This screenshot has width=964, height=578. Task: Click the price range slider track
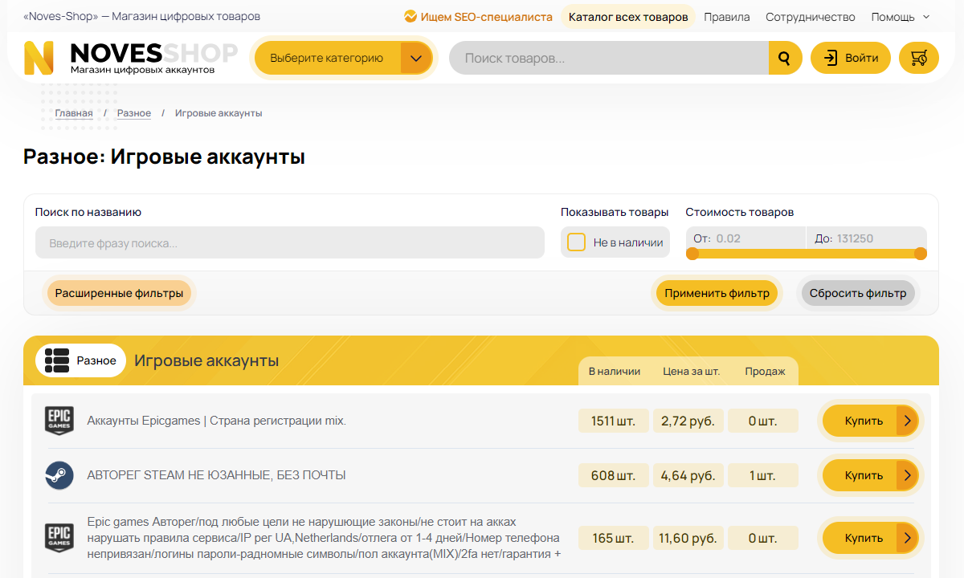coord(807,254)
